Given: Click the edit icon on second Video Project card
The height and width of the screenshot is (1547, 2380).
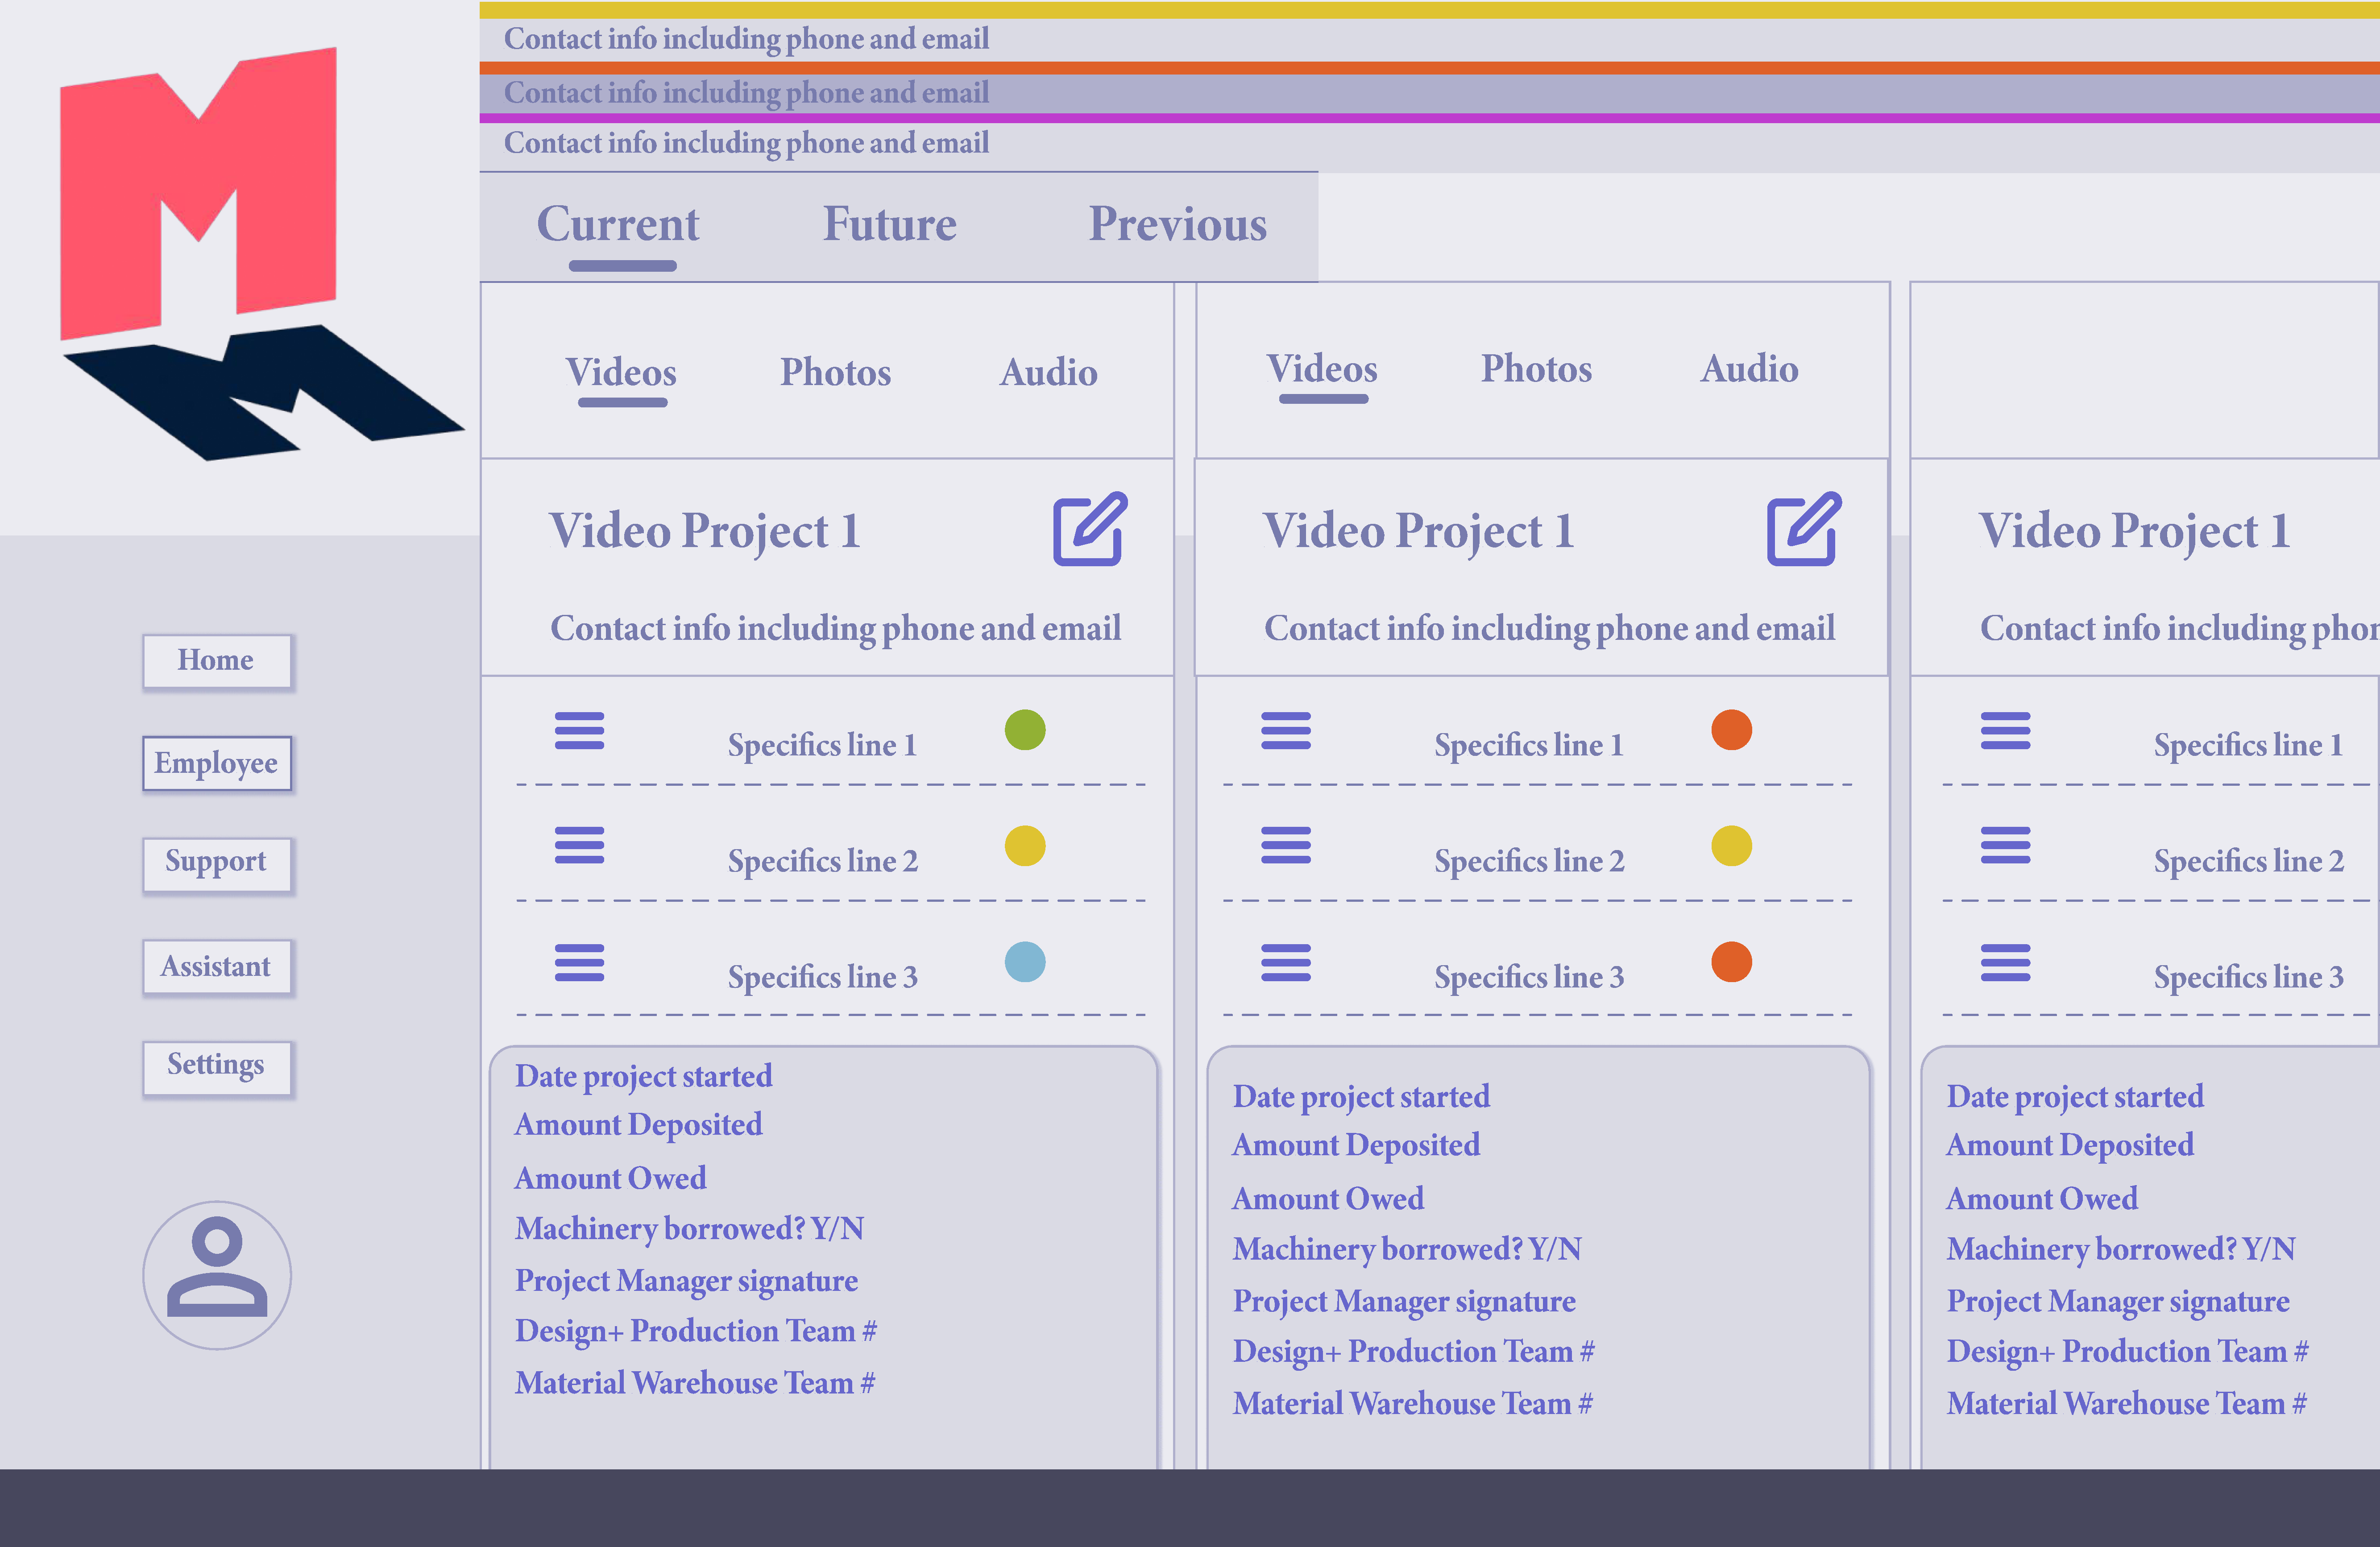Looking at the screenshot, I should (1802, 529).
